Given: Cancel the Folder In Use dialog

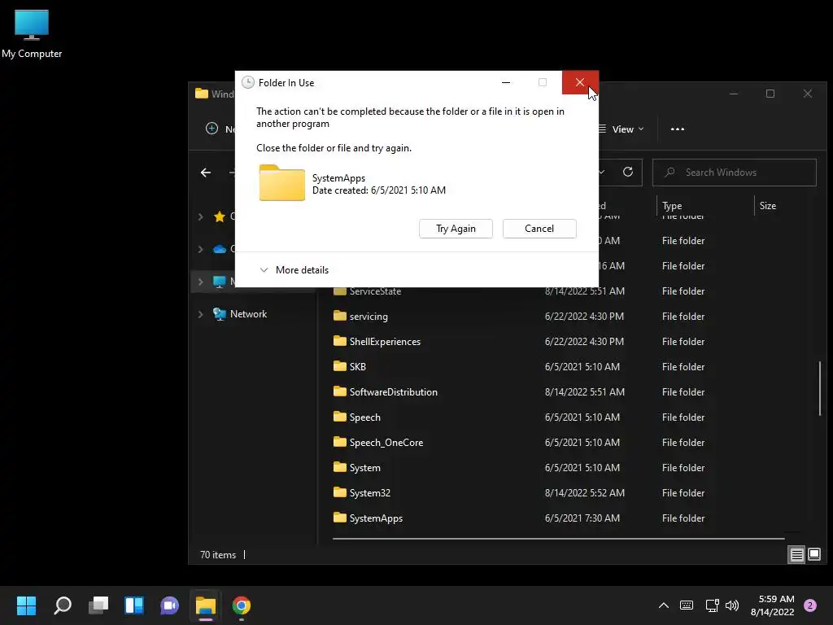Looking at the screenshot, I should point(539,229).
